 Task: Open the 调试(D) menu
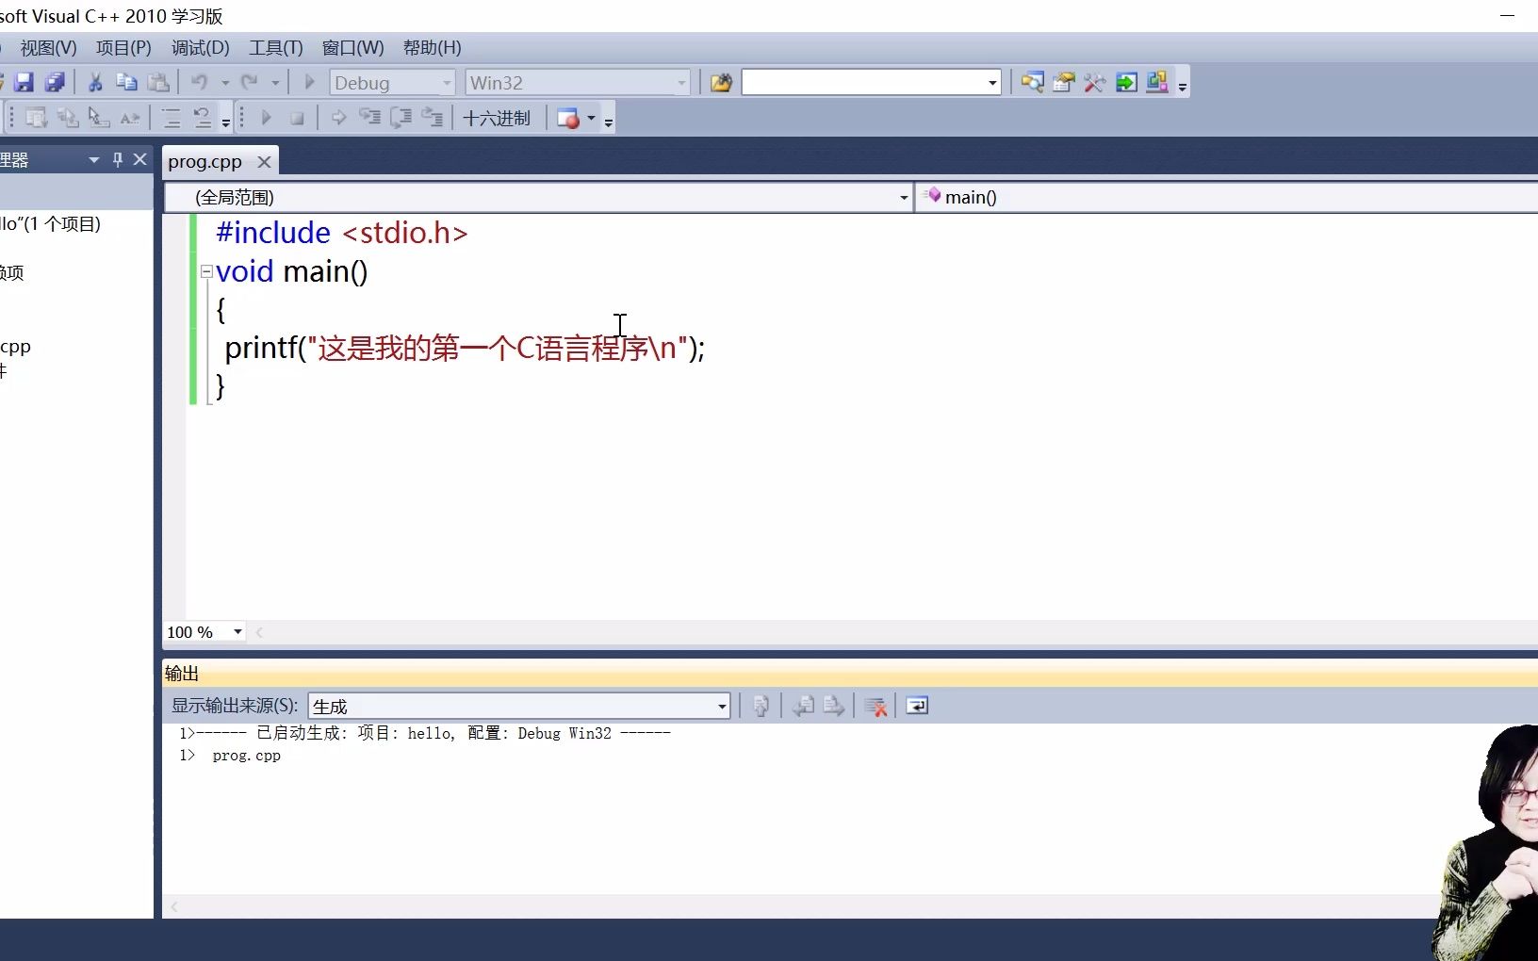pyautogui.click(x=200, y=48)
